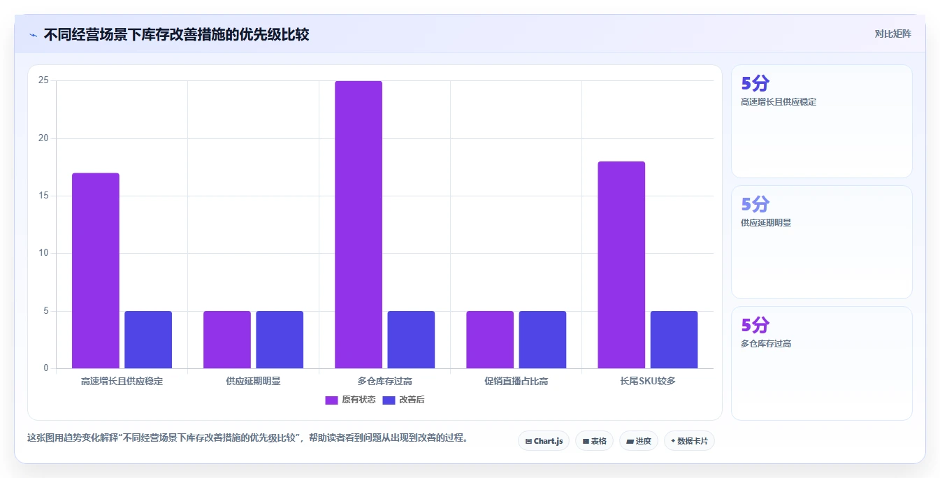This screenshot has height=478, width=940.
Task: Click the Chart.js tag button
Action: 544,441
